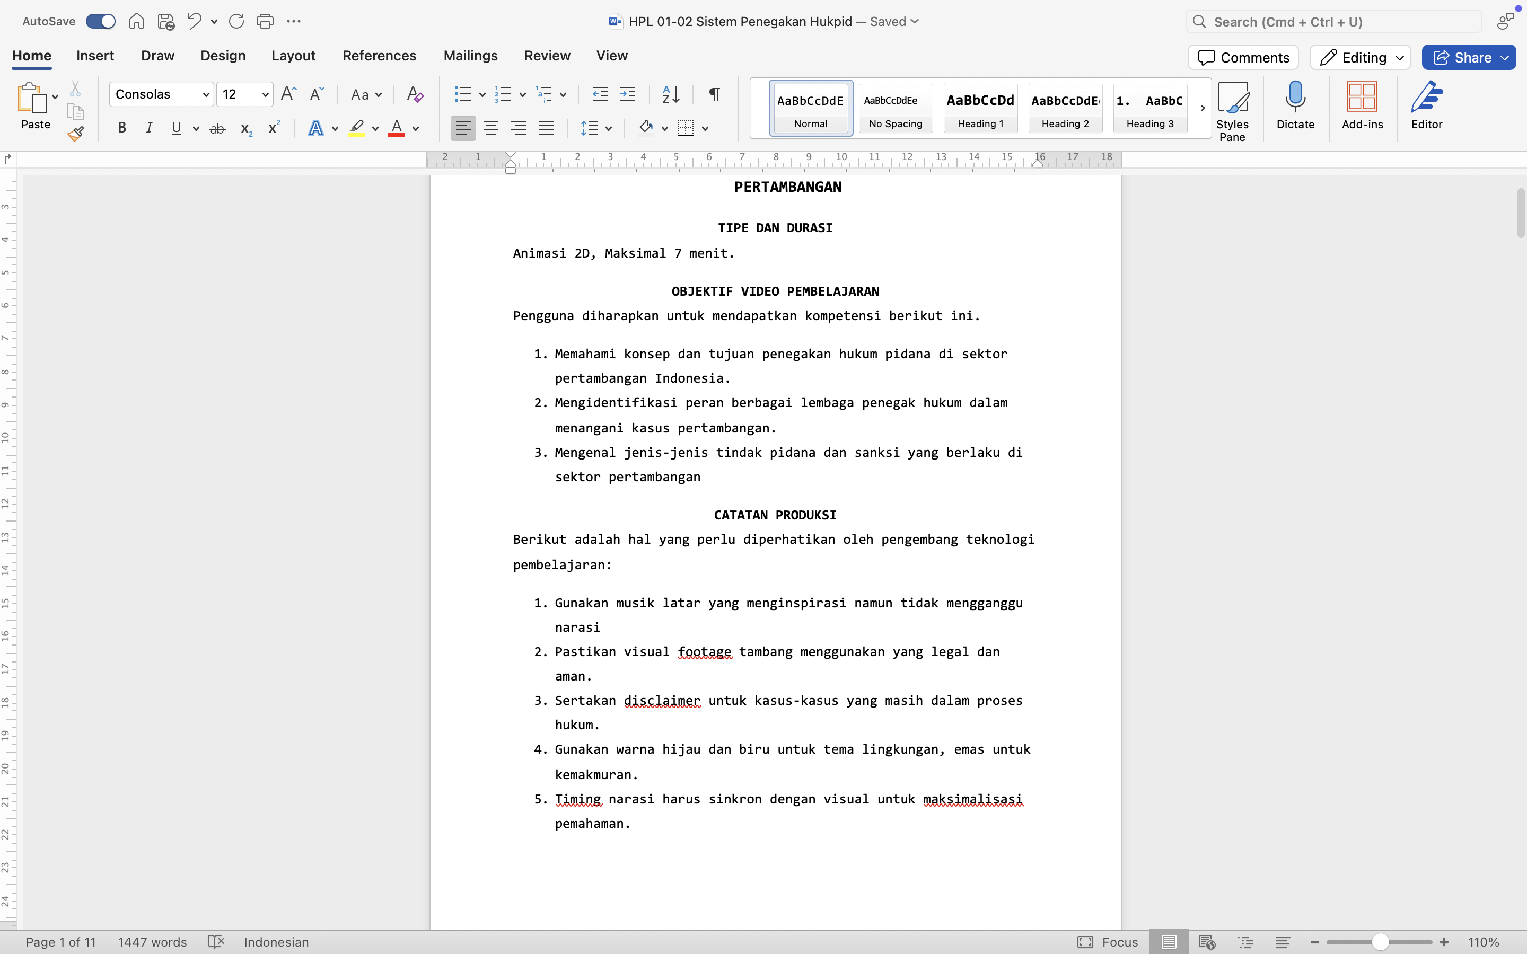The width and height of the screenshot is (1527, 954).
Task: Open the Layout ribbon tab
Action: [x=293, y=56]
